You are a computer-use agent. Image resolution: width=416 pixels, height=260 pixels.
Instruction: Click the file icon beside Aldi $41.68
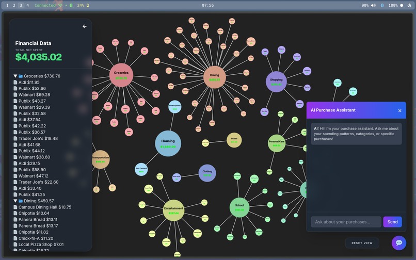[x=15, y=144]
